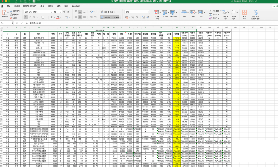
Task: Click the Align Right icon
Action: [x=84, y=17]
